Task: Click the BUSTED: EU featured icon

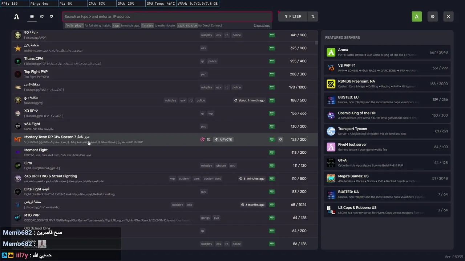Action: (x=331, y=100)
